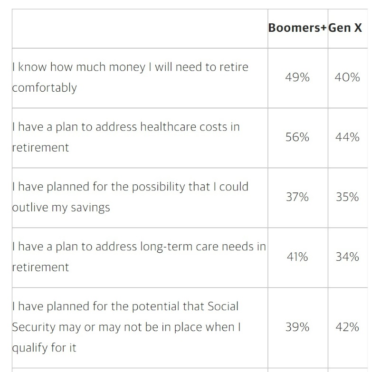Click the word 'comfortably' in the first row

coord(44,88)
